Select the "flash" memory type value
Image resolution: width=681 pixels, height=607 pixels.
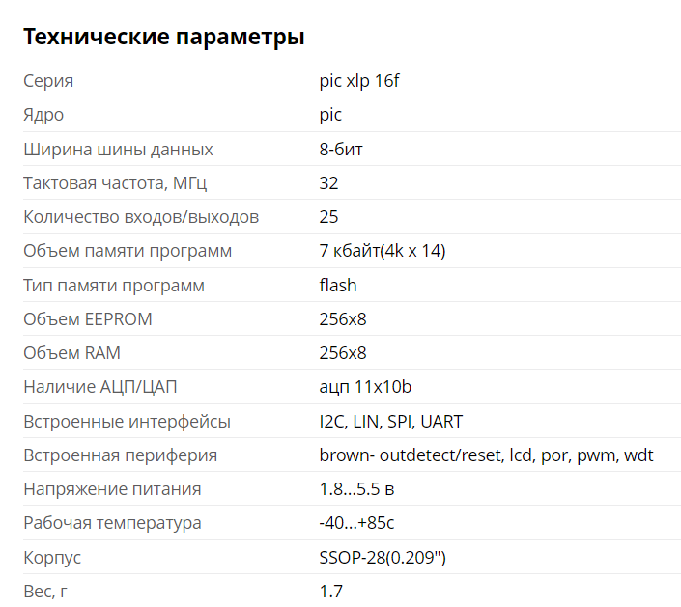pyautogui.click(x=338, y=286)
